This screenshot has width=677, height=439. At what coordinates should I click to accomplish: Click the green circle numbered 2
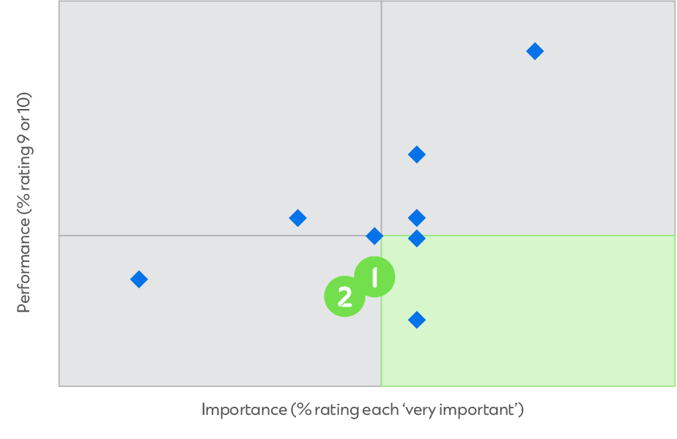pyautogui.click(x=344, y=297)
